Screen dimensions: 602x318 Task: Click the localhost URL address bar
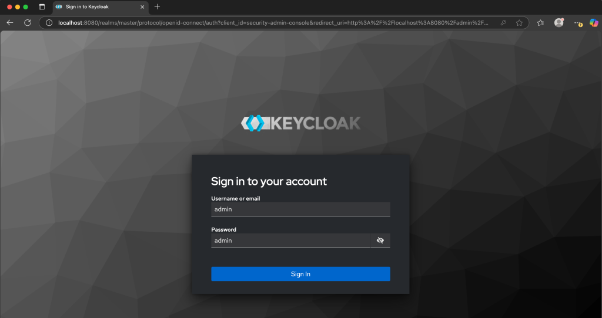(270, 23)
